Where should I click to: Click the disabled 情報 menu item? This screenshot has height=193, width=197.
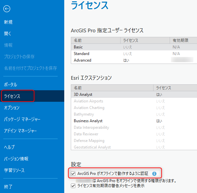[x=8, y=45]
